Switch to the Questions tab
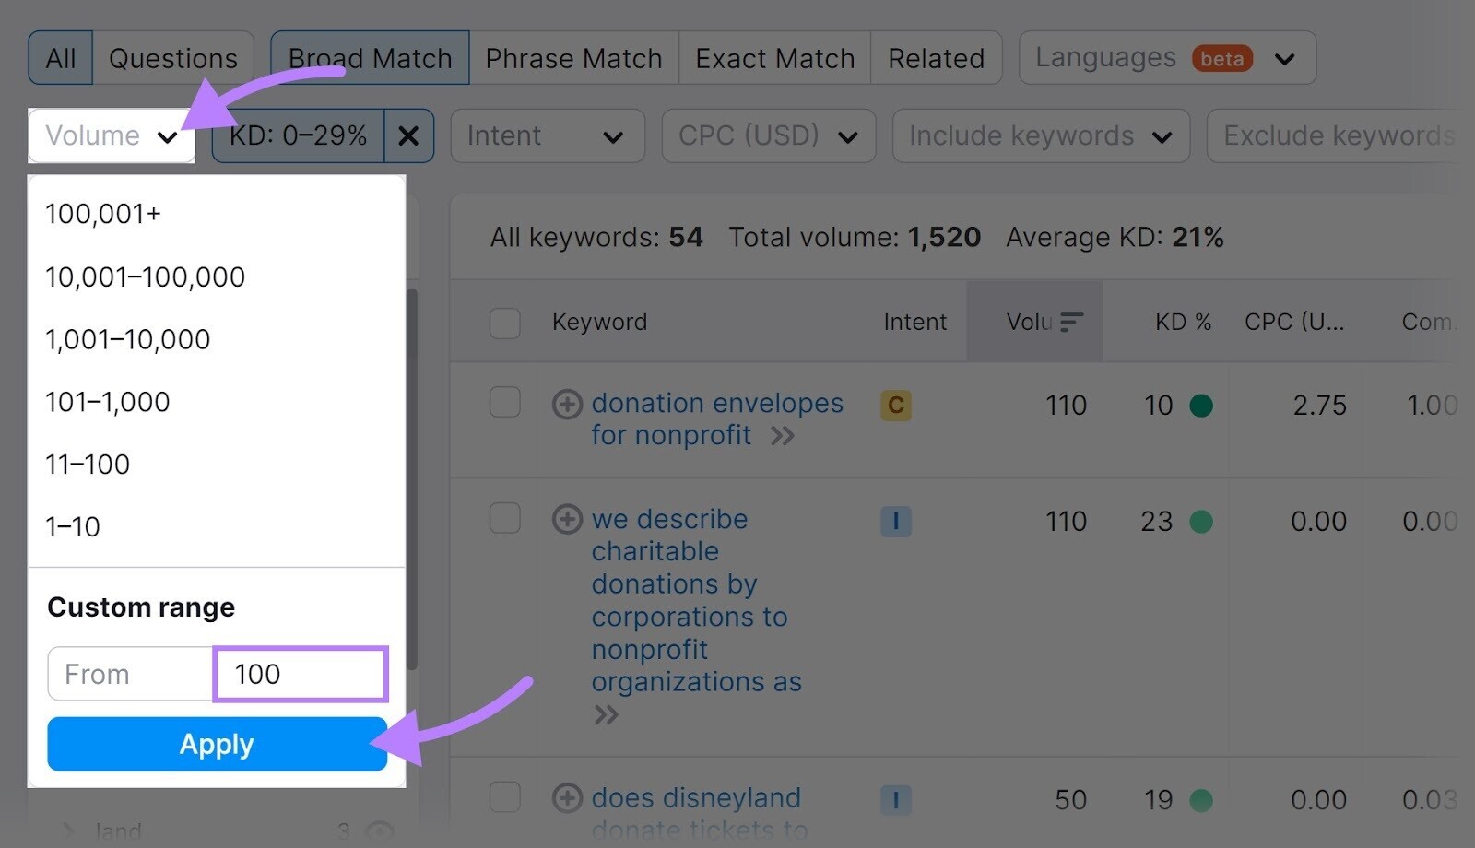The image size is (1475, 848). [x=173, y=57]
